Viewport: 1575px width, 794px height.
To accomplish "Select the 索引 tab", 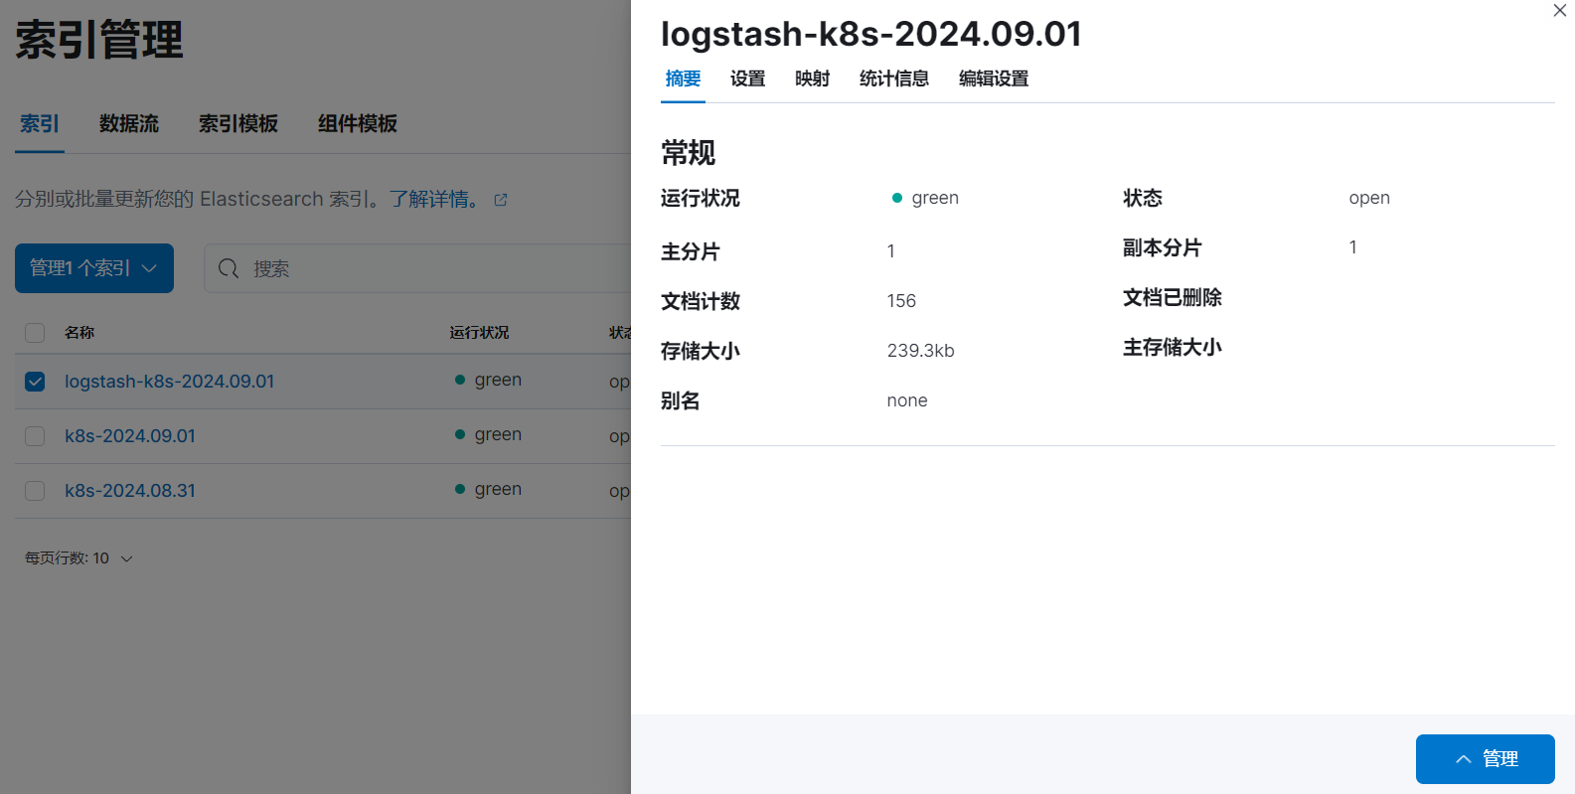I will [40, 124].
